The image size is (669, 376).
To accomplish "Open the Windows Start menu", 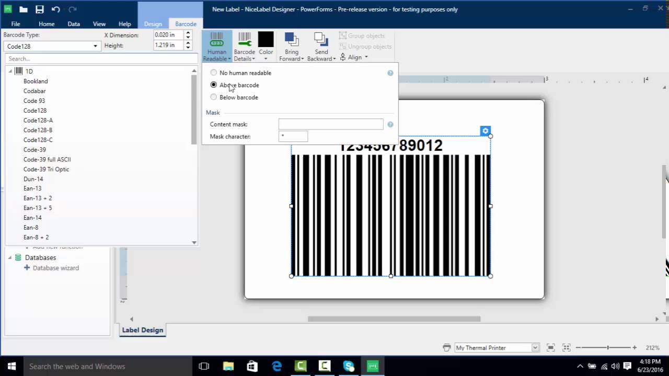I will 11,366.
